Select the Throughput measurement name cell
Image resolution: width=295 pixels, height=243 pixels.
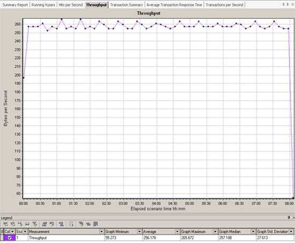tap(66, 238)
